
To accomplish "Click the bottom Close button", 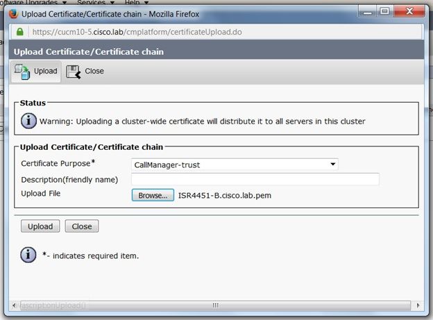I will pos(82,226).
